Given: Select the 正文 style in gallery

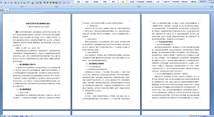Looking at the screenshot, I should tap(122, 2).
